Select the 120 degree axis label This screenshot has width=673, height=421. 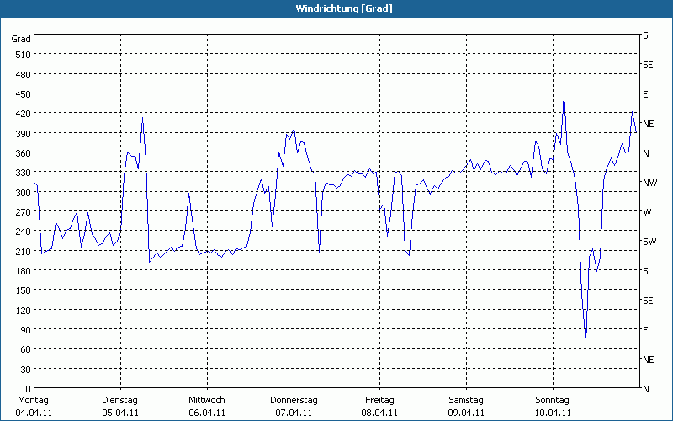click(24, 310)
